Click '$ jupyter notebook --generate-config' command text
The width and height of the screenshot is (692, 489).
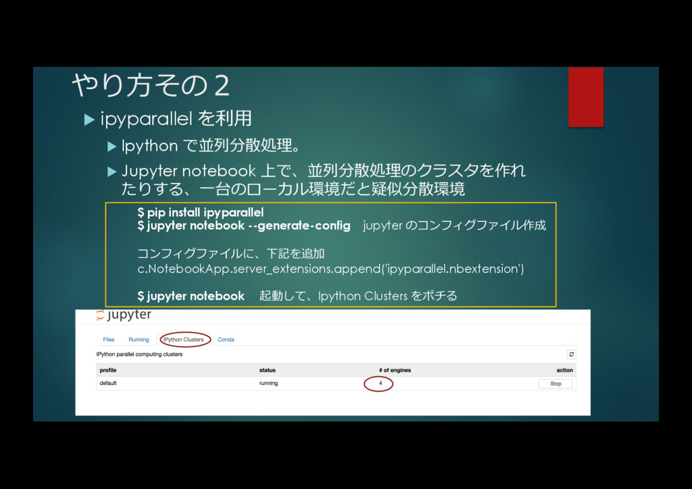click(244, 226)
